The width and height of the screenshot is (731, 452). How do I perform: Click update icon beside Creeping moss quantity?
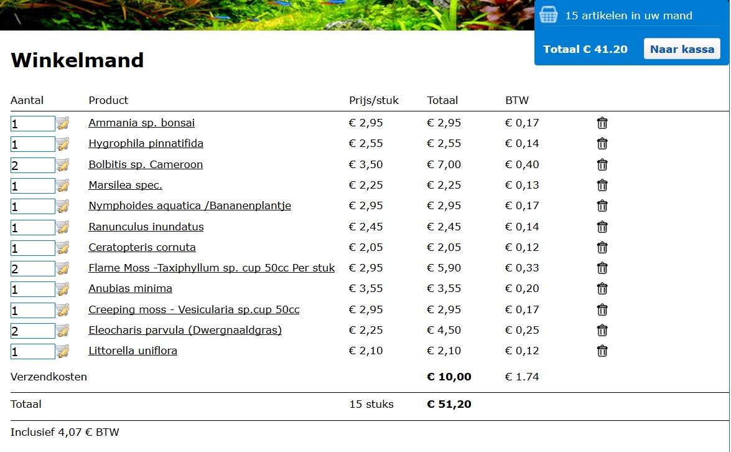pyautogui.click(x=62, y=309)
